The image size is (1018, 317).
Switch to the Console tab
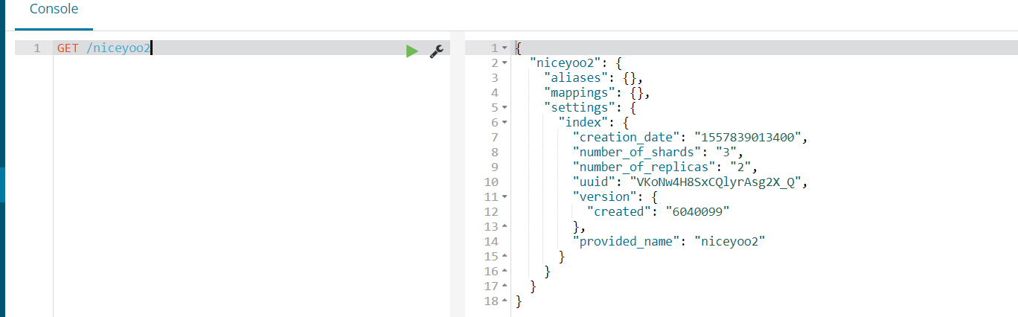(54, 10)
